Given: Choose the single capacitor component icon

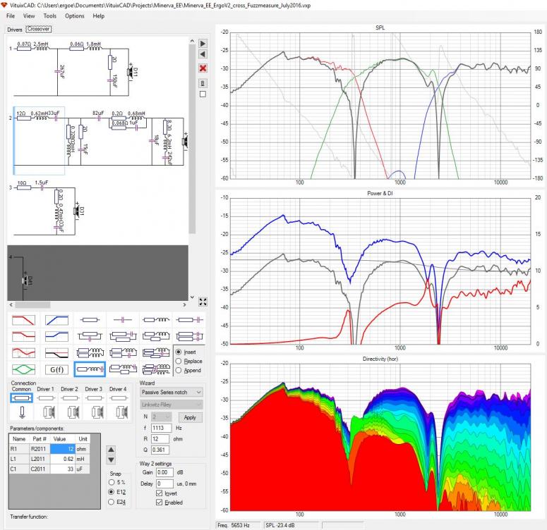Looking at the screenshot, I should click(x=123, y=319).
